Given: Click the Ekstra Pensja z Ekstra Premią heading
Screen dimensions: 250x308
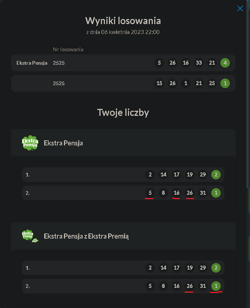Looking at the screenshot, I should [86, 236].
